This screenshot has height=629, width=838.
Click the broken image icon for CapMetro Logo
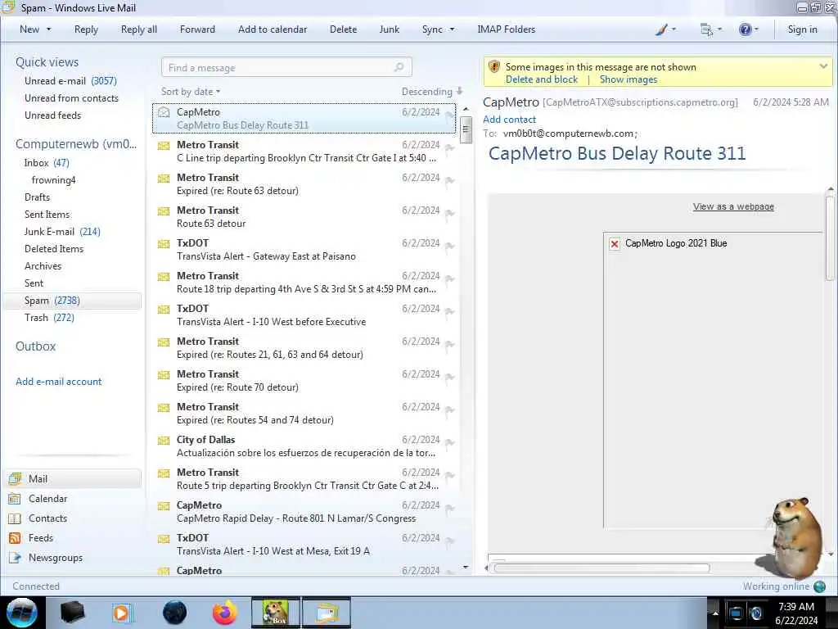tap(615, 244)
